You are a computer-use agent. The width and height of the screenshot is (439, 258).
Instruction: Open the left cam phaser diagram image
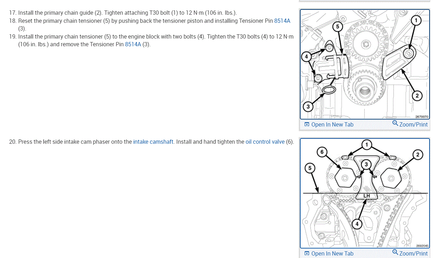[365, 193]
